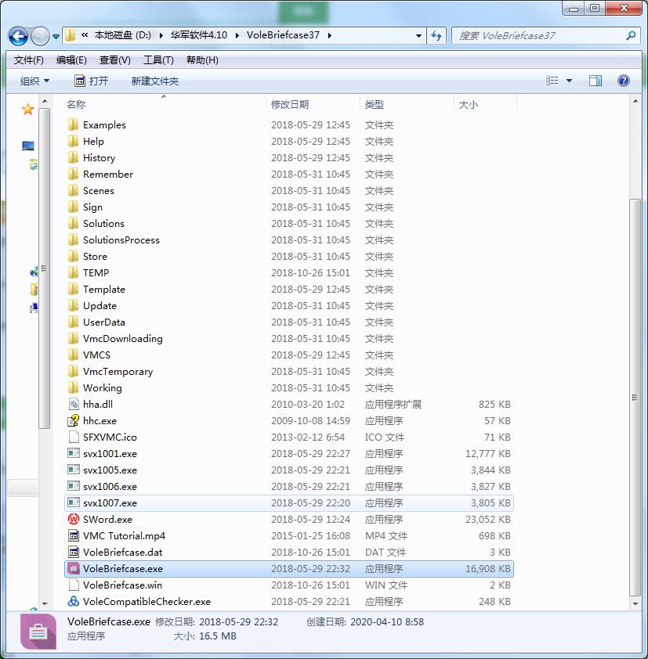Click the computer icon in navigation pane
The height and width of the screenshot is (659, 648).
click(x=28, y=146)
